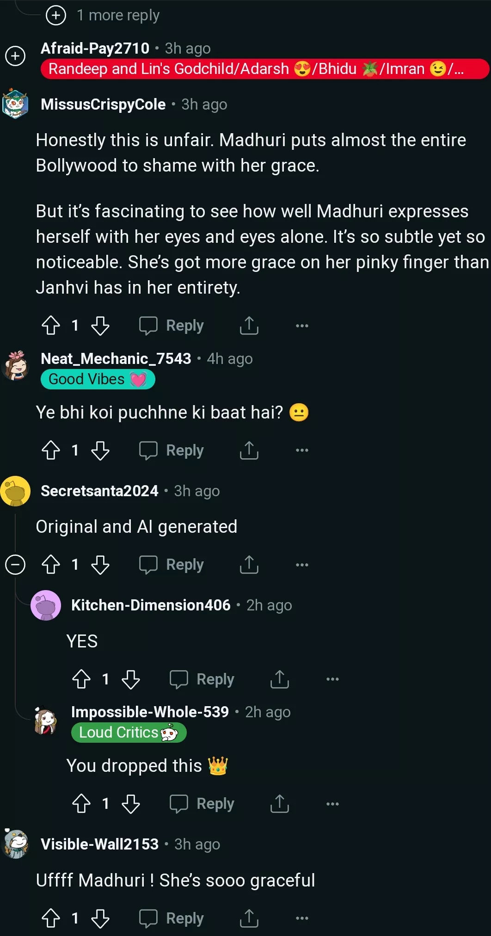Upvote Secretsanta2024's AI generated comment
This screenshot has width=491, height=936.
tap(51, 565)
